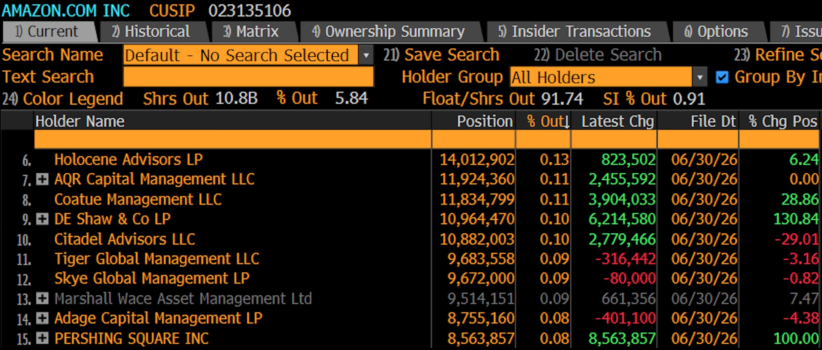Select AQR Capital Management LLC

(155, 179)
